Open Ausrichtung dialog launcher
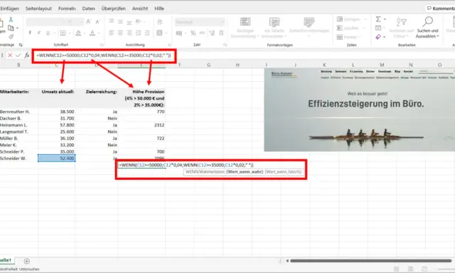Image resolution: width=455 pixels, height=273 pixels. click(x=169, y=45)
